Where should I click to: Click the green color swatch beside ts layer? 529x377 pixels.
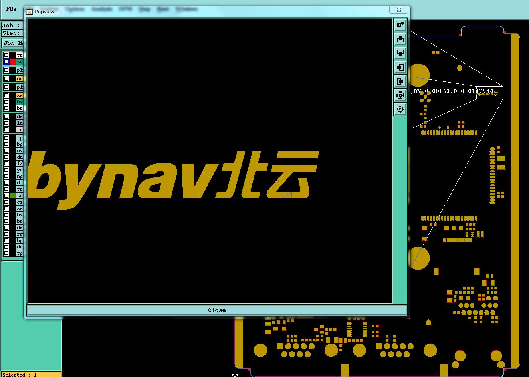(13, 196)
